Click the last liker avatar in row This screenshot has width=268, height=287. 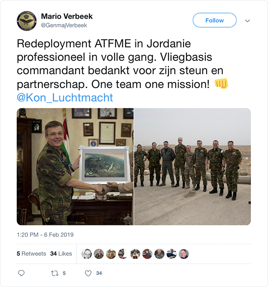click(184, 254)
